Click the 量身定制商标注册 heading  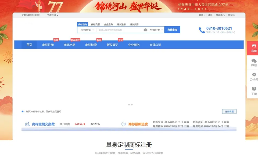point(129,145)
